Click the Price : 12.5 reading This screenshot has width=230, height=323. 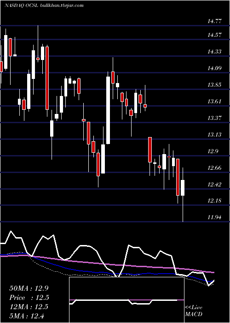point(29,298)
